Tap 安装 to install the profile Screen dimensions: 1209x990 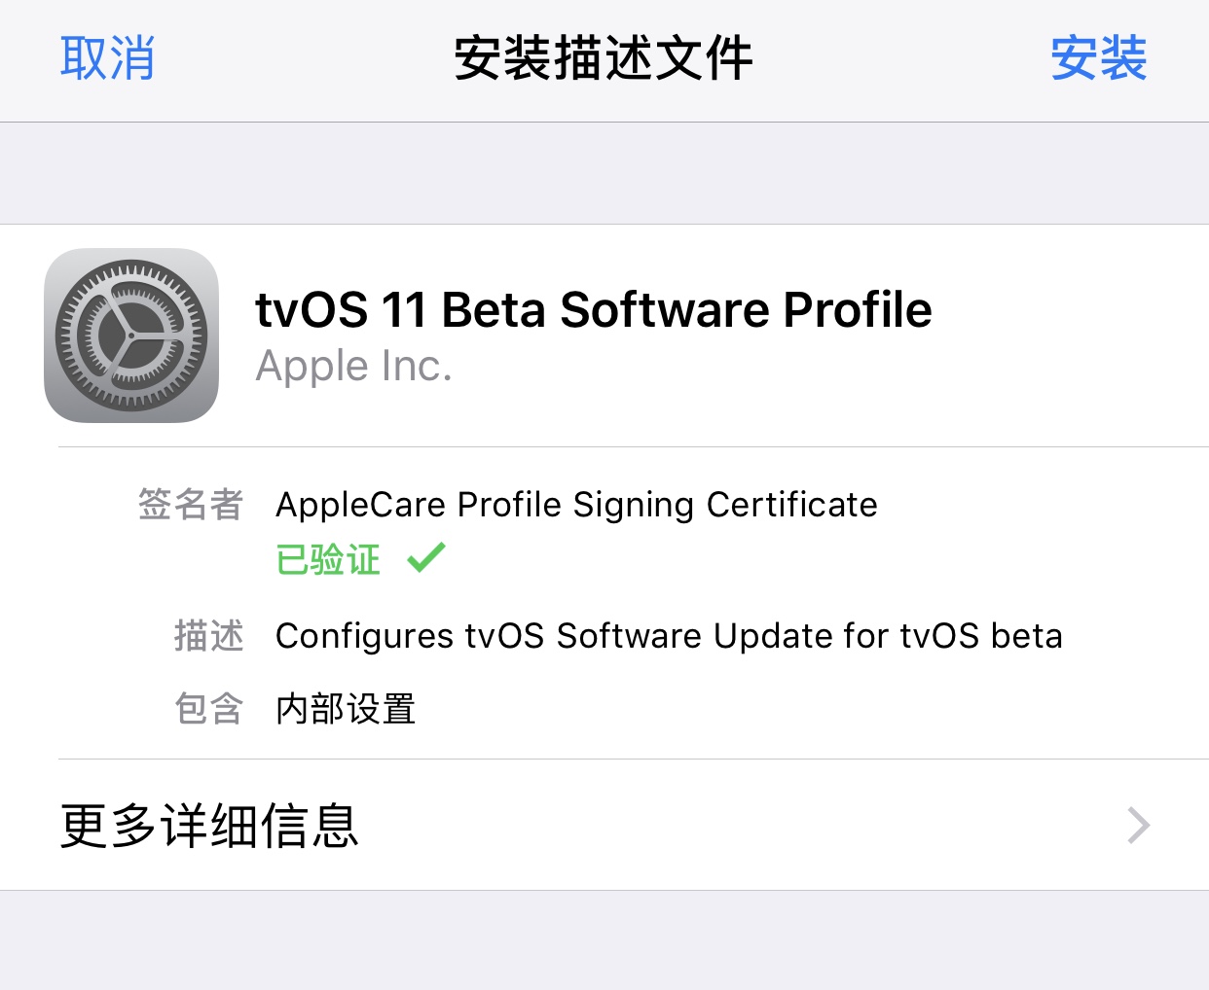click(1098, 58)
